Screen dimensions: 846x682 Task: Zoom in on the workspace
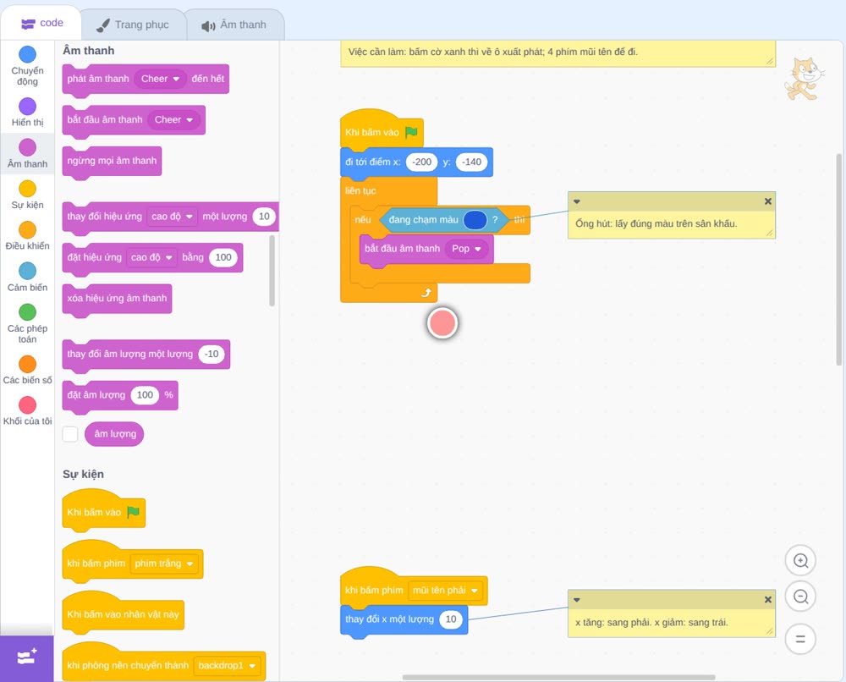[800, 561]
